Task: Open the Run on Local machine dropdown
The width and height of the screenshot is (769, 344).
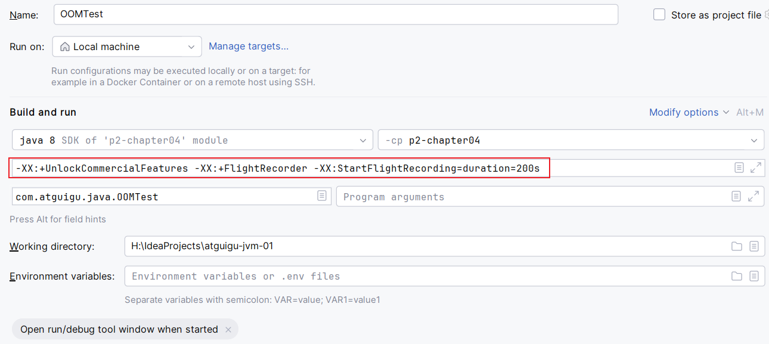Action: (127, 47)
